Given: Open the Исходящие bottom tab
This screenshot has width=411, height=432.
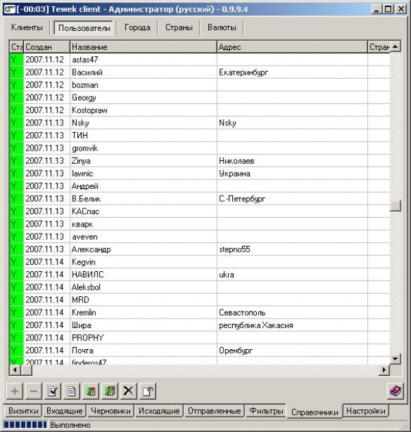Looking at the screenshot, I should coord(159,411).
